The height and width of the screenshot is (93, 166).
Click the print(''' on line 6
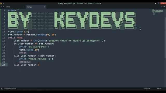[x=14, y=10]
